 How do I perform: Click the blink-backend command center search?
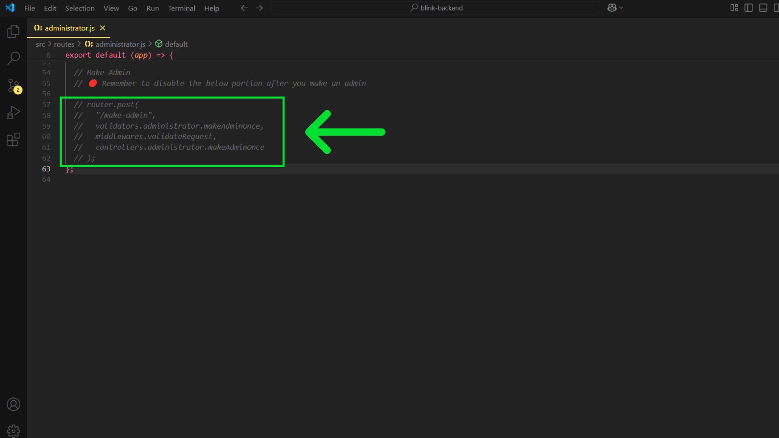tap(435, 8)
